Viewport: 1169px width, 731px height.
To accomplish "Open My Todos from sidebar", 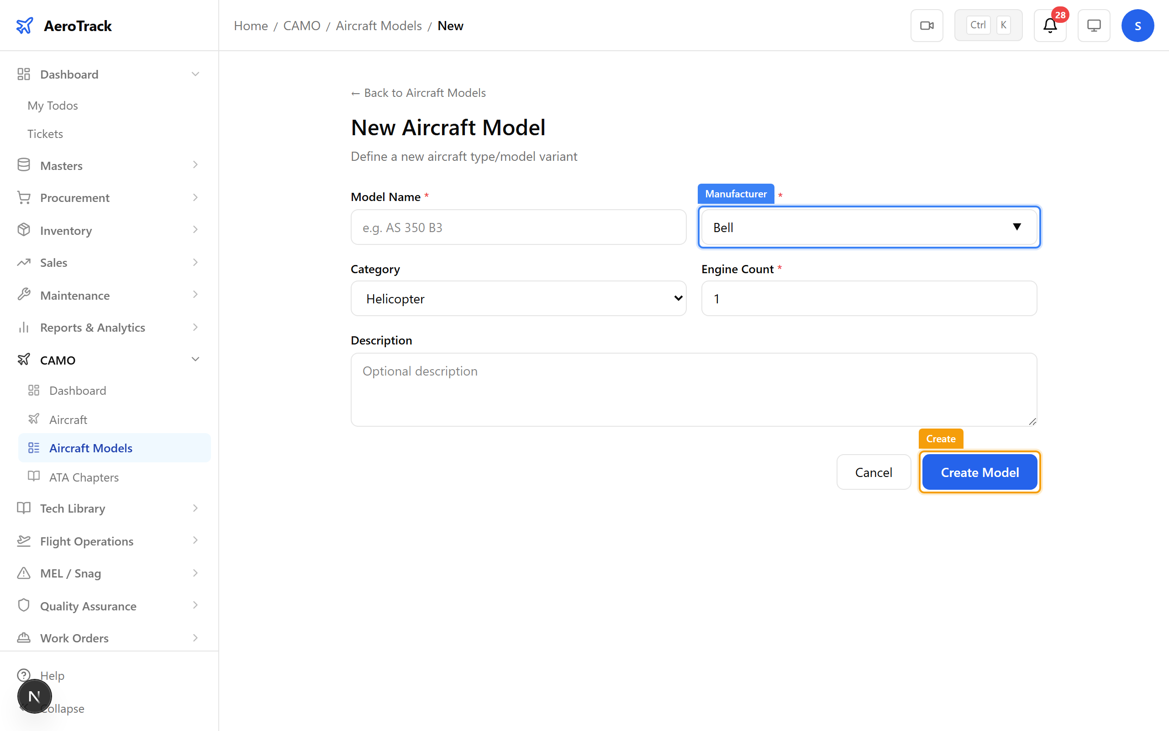I will (x=53, y=106).
